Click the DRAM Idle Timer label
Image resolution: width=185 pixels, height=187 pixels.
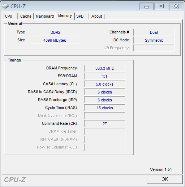pyautogui.click(x=63, y=131)
